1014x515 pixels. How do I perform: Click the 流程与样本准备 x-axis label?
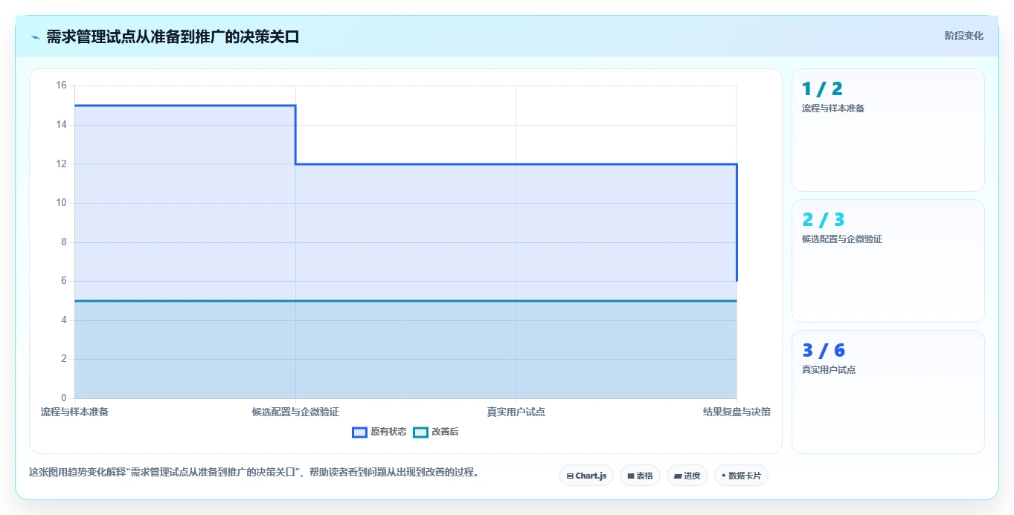[74, 412]
